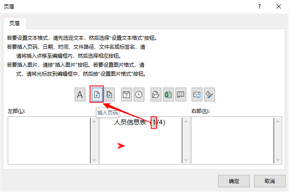Insert the date with calendar icon
Image resolution: width=289 pixels, height=192 pixels.
(x=126, y=95)
